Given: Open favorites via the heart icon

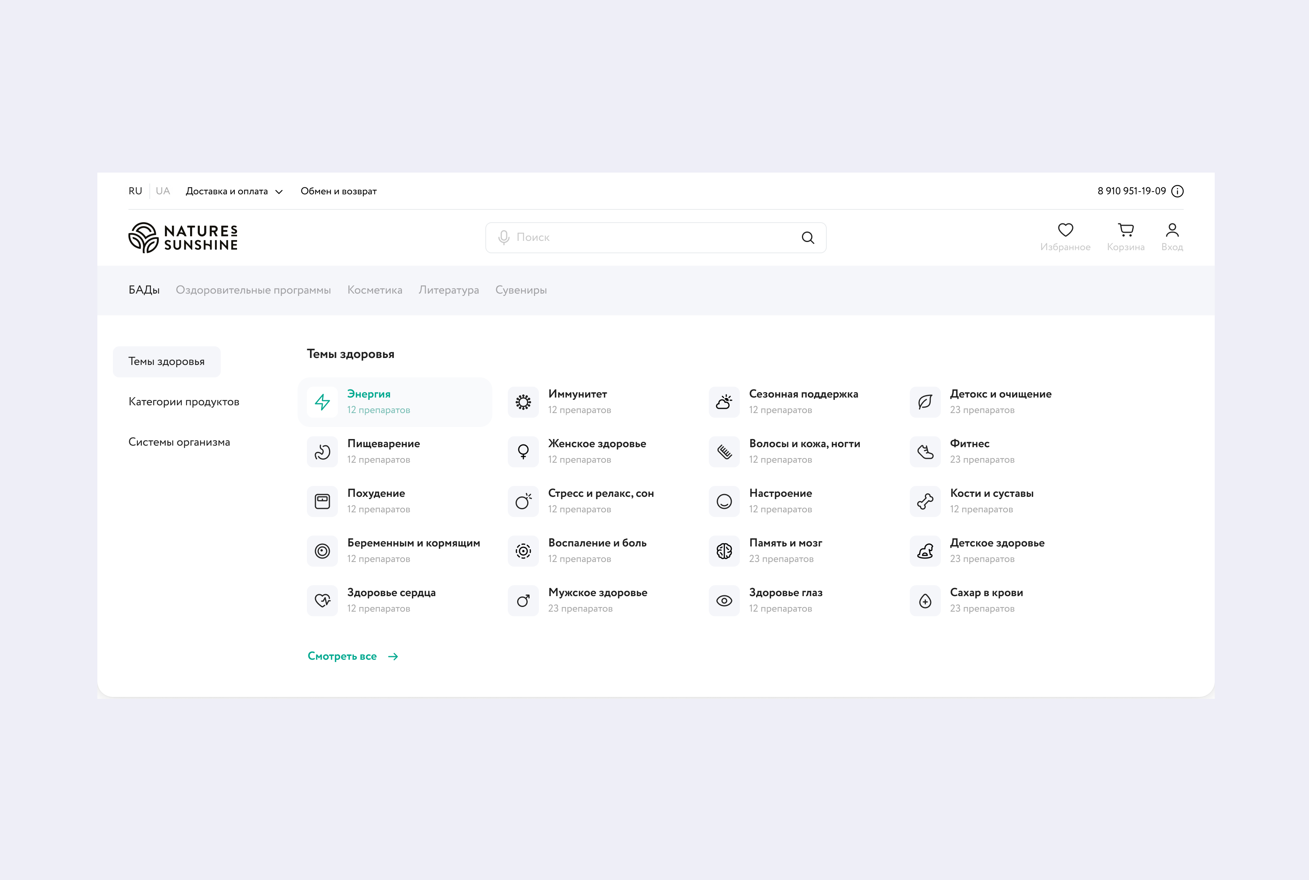Looking at the screenshot, I should tap(1065, 230).
